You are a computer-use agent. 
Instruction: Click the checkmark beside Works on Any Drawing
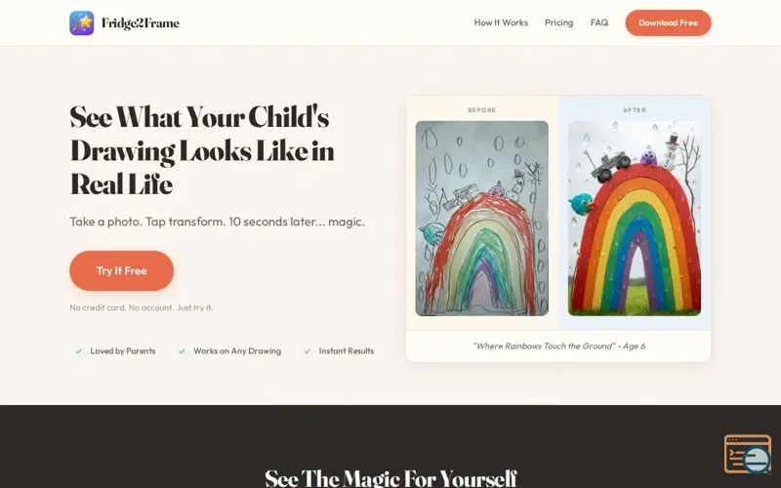pos(182,351)
